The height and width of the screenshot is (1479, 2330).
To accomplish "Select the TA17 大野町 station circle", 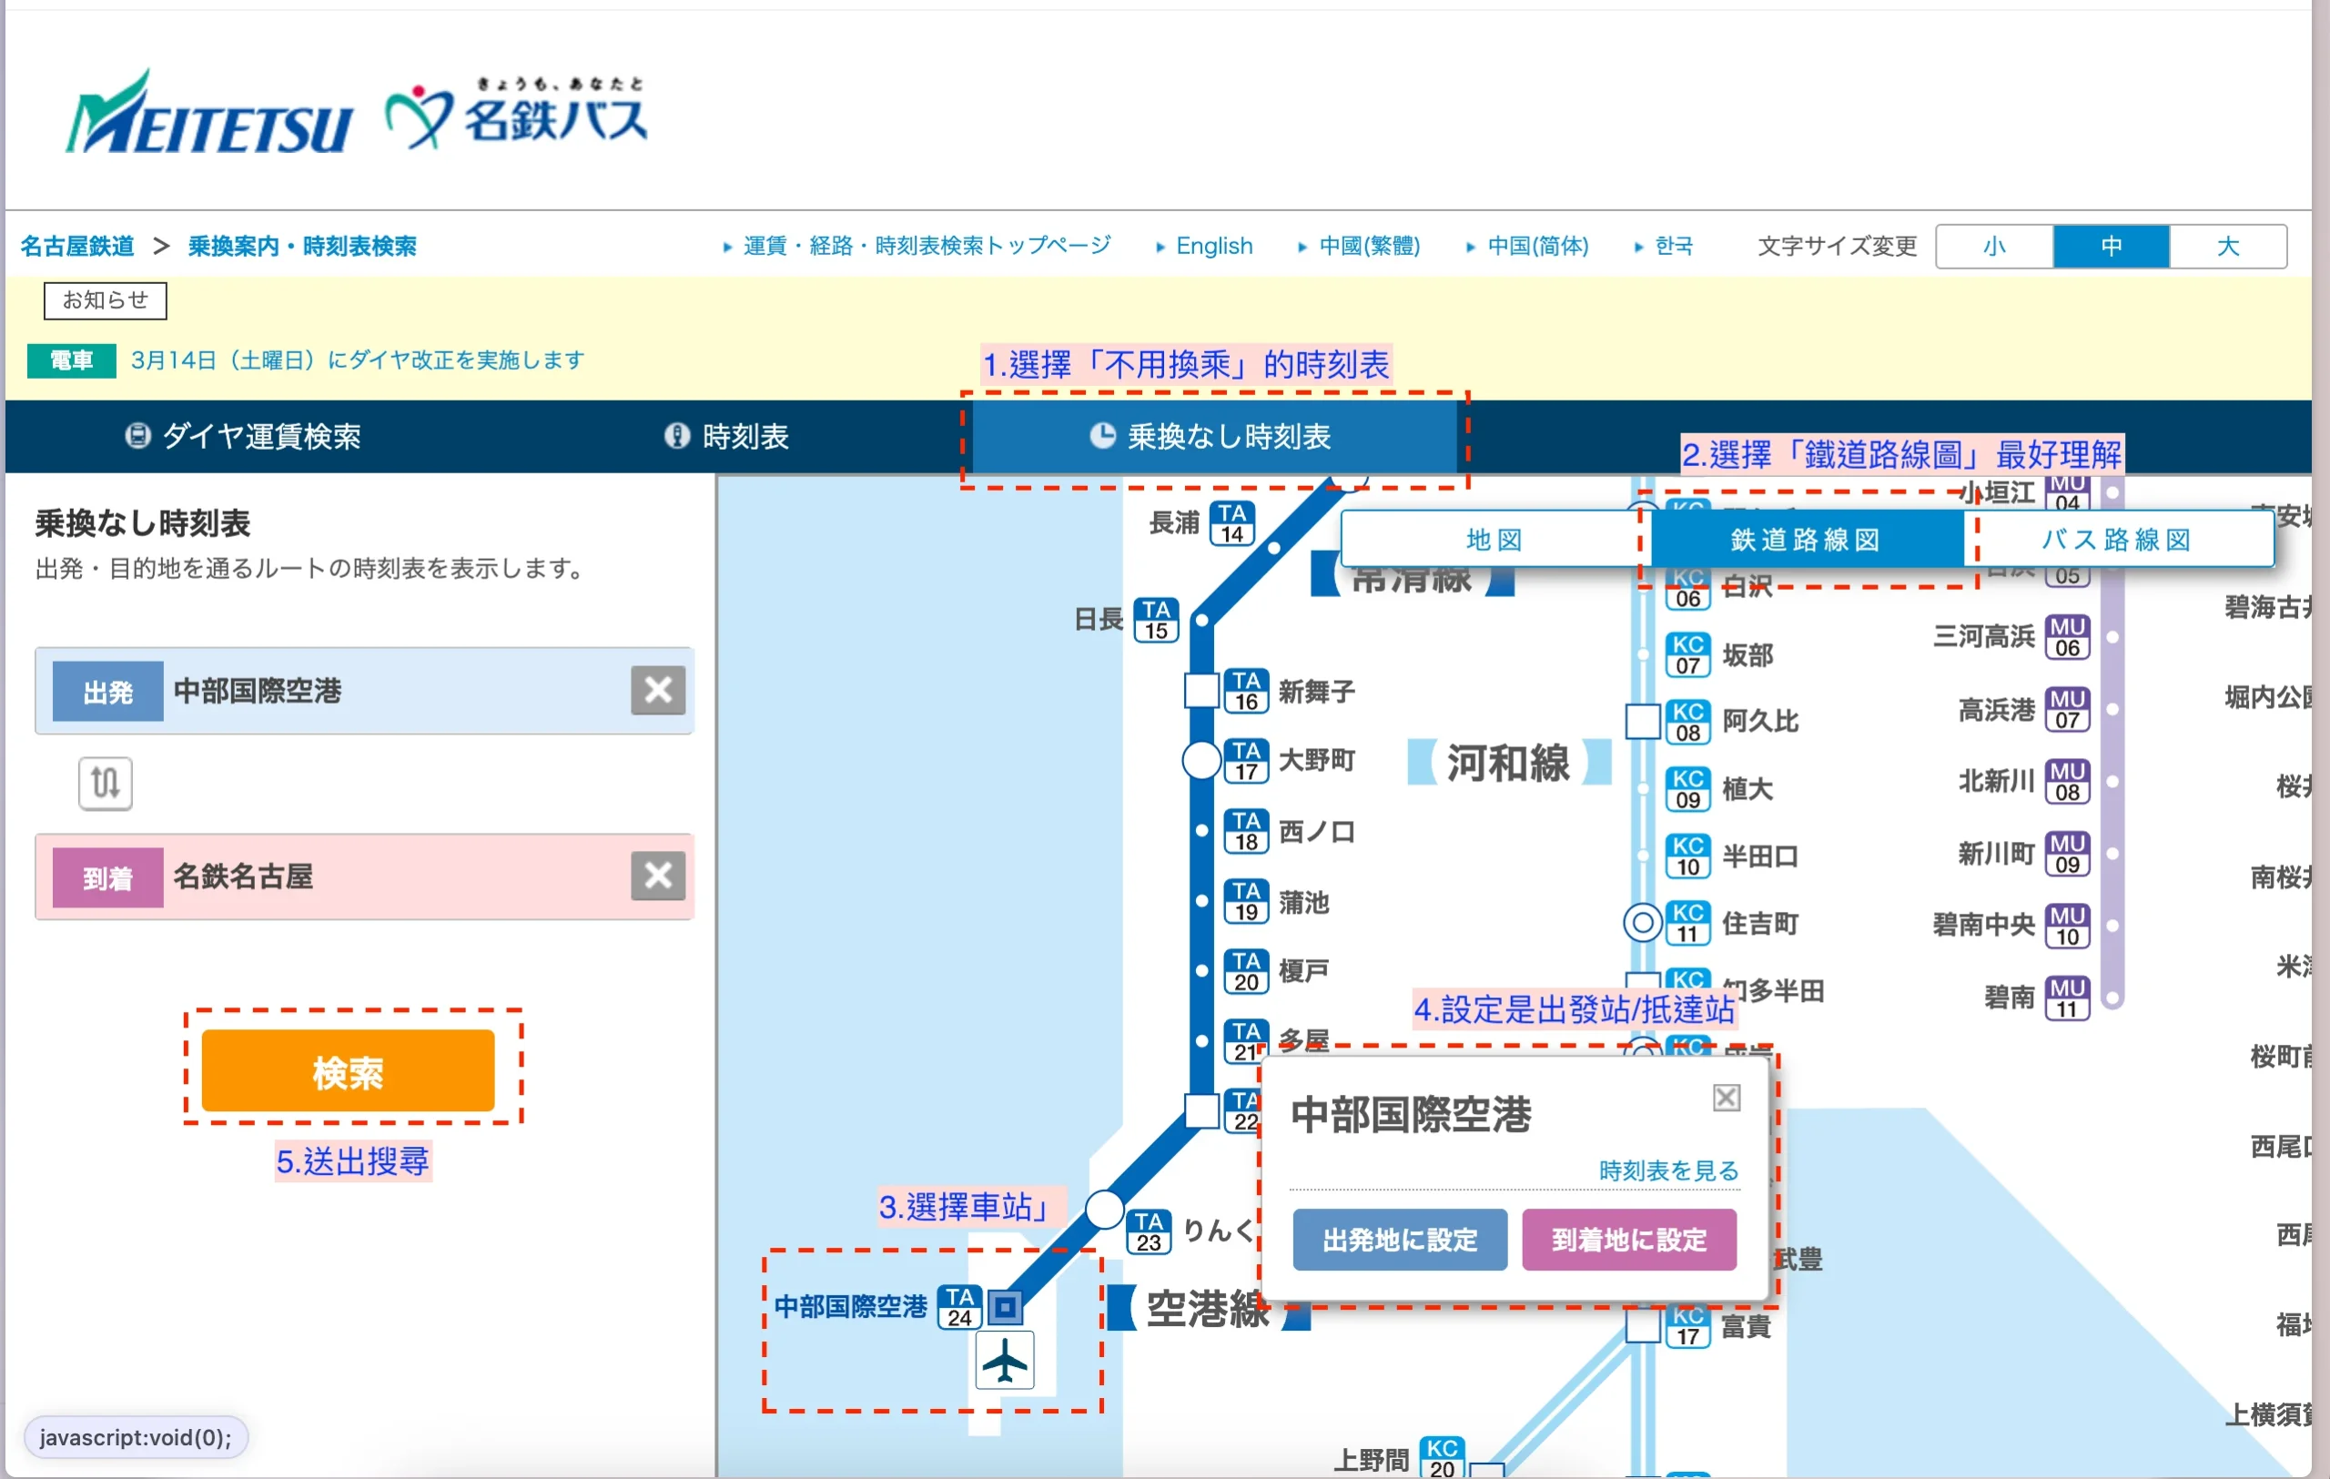I will pyautogui.click(x=1200, y=760).
